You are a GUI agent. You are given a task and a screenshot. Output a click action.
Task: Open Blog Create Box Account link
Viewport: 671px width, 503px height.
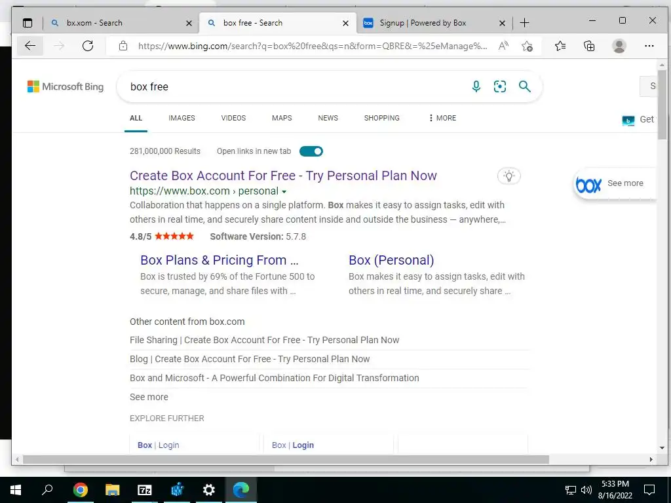click(250, 359)
